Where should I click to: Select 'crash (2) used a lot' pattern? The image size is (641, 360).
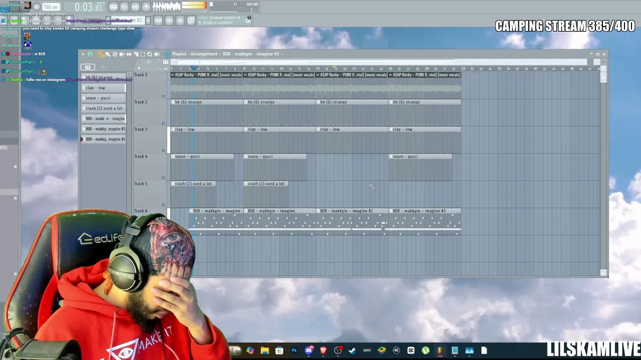(x=103, y=108)
